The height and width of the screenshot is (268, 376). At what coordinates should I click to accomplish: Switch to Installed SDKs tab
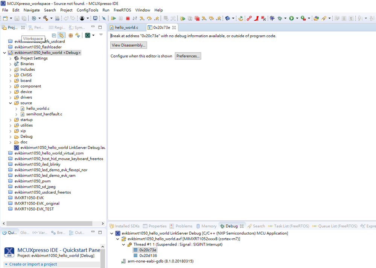pos(125,226)
